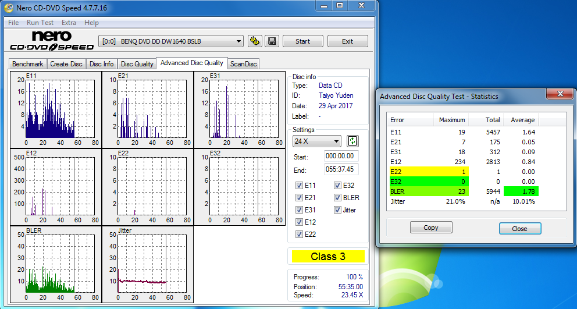Click the E12 error graph
577x309 pixels.
click(x=56, y=187)
